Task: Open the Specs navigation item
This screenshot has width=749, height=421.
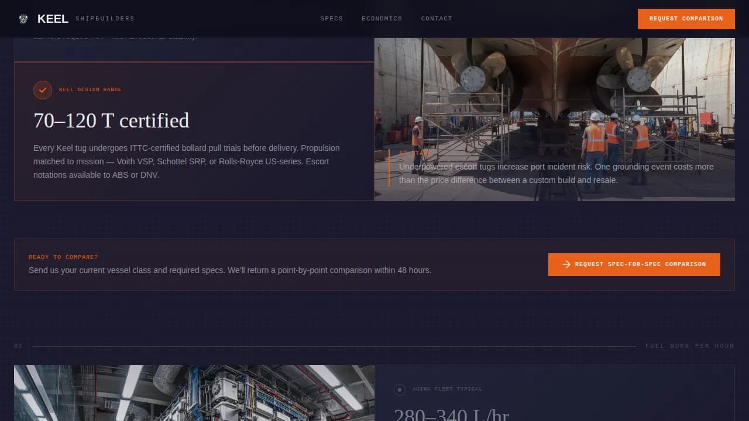Action: coord(331,19)
